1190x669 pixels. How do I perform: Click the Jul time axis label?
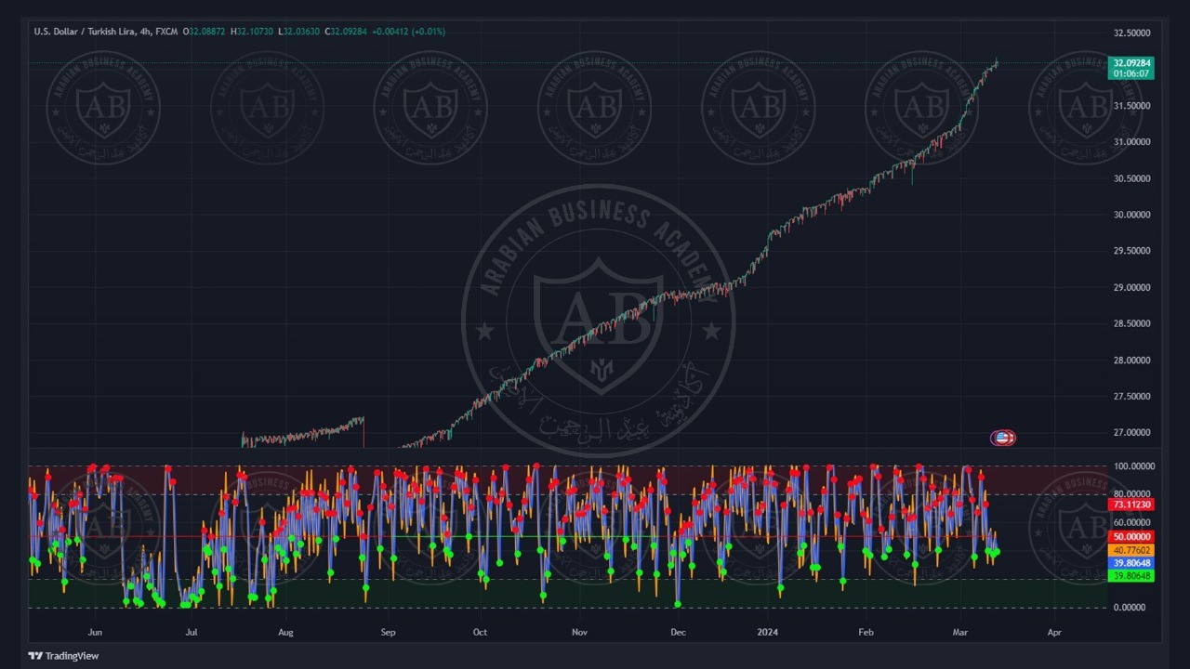(191, 632)
